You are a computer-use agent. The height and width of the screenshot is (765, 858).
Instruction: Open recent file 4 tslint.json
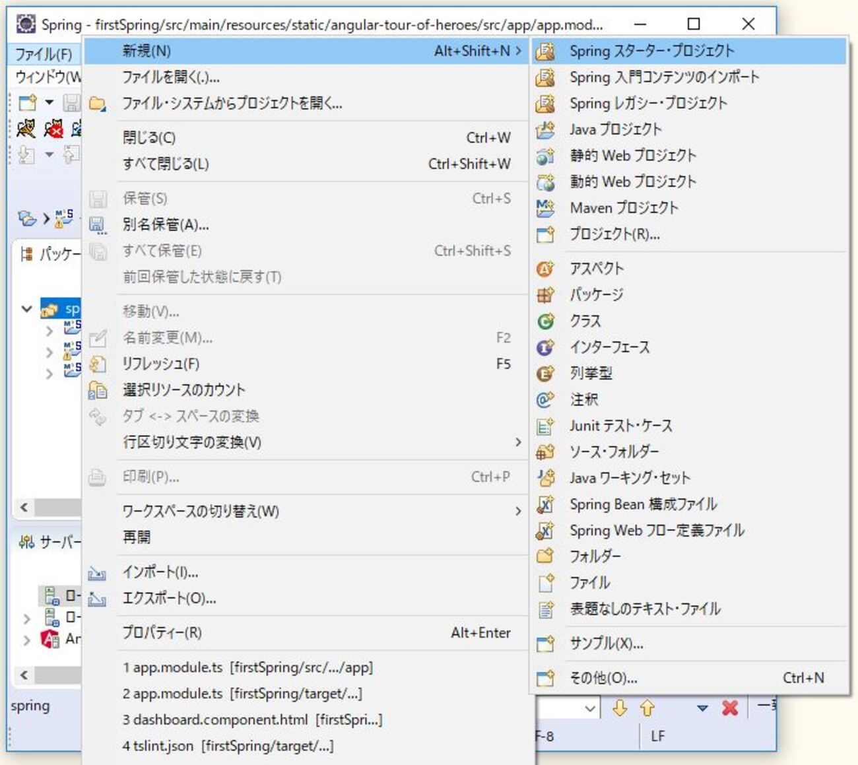pos(306,747)
